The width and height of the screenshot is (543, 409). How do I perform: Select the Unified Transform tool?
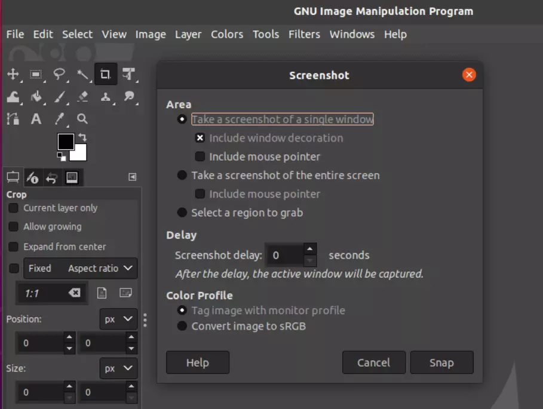[x=128, y=74]
